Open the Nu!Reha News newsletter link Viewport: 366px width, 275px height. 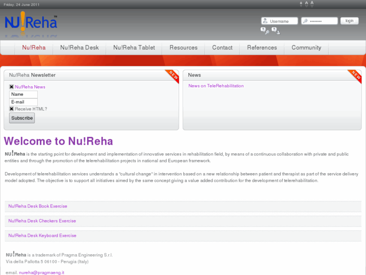tap(30, 87)
